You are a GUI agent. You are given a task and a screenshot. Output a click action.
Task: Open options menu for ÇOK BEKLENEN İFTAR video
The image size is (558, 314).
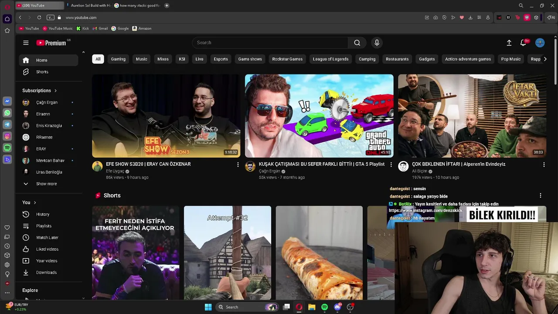pyautogui.click(x=544, y=164)
